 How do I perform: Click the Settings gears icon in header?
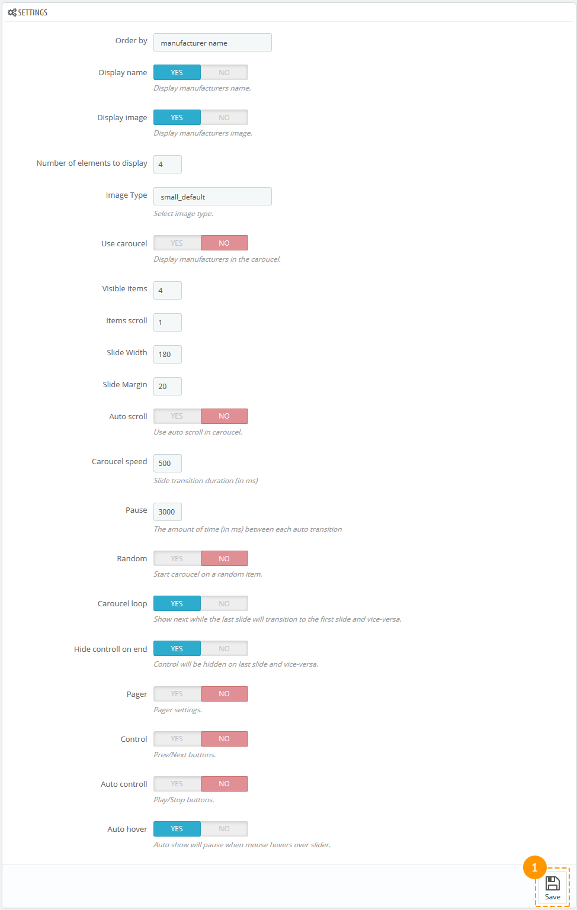point(12,12)
